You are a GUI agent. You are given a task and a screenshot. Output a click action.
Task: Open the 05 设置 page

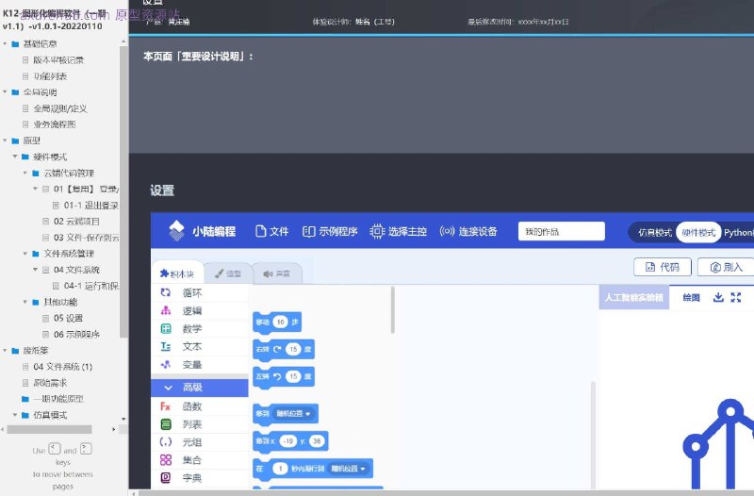pos(68,318)
